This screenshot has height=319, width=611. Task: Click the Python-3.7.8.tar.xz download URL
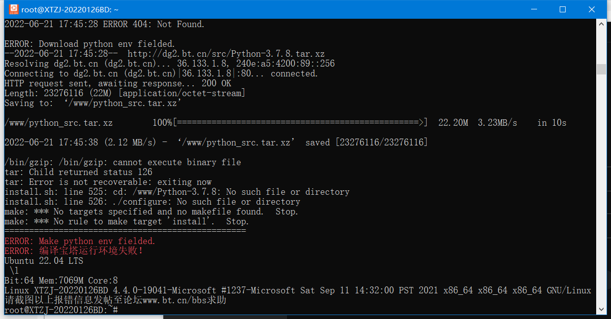click(x=226, y=54)
